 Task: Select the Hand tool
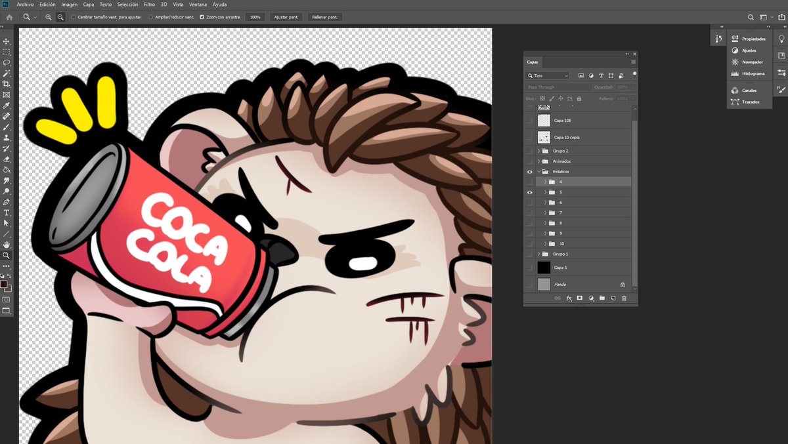[x=7, y=245]
